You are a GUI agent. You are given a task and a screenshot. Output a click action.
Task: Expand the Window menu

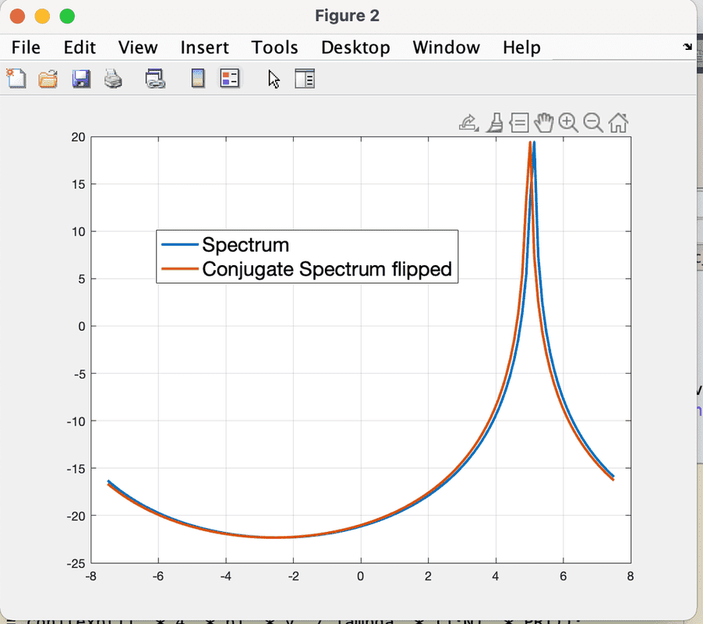pyautogui.click(x=446, y=48)
